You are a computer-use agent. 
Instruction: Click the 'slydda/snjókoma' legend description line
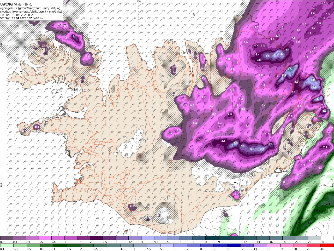point(31,12)
